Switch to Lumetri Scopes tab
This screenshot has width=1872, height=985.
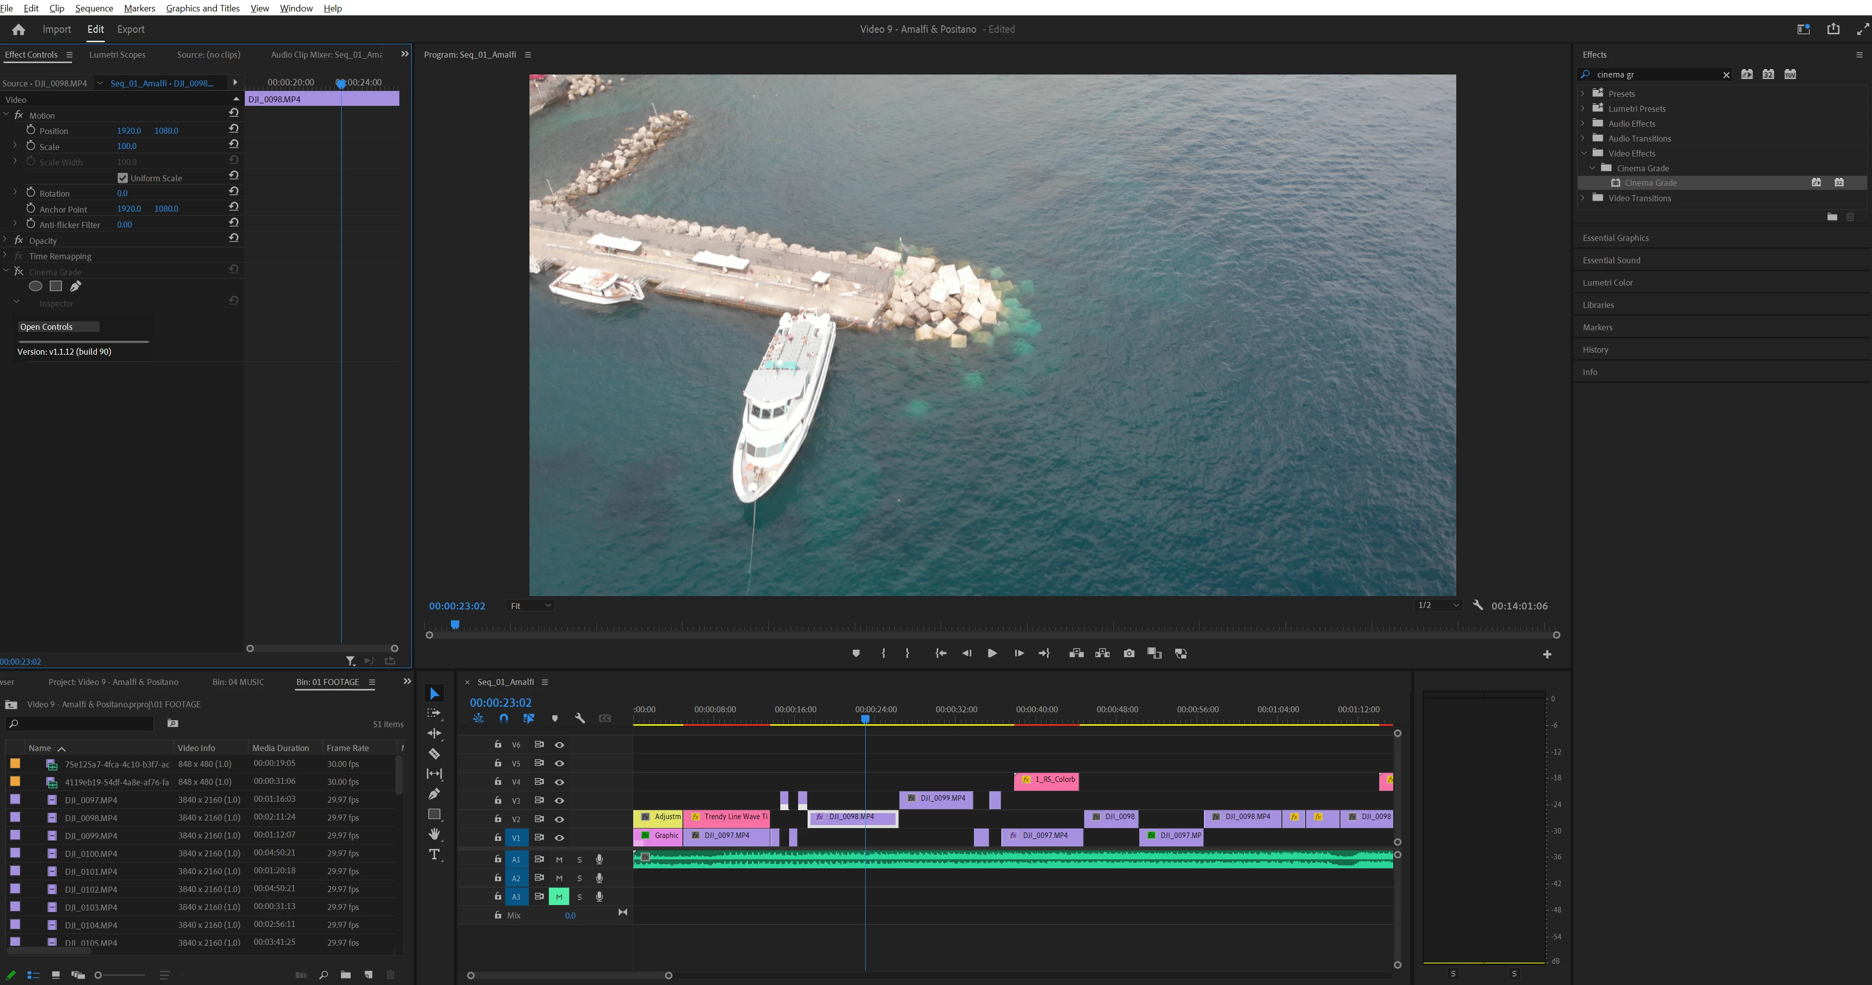click(117, 55)
